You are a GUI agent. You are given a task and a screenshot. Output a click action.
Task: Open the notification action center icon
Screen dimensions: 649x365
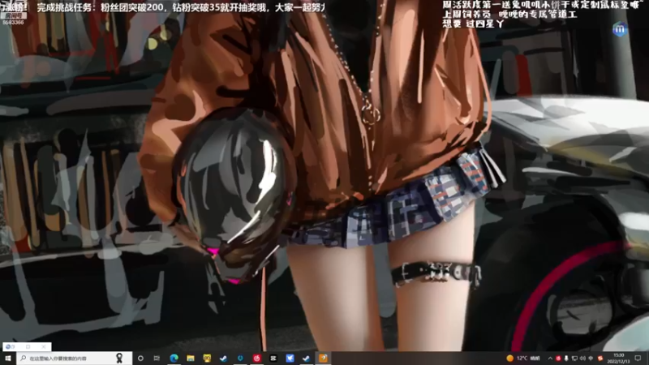pos(638,359)
